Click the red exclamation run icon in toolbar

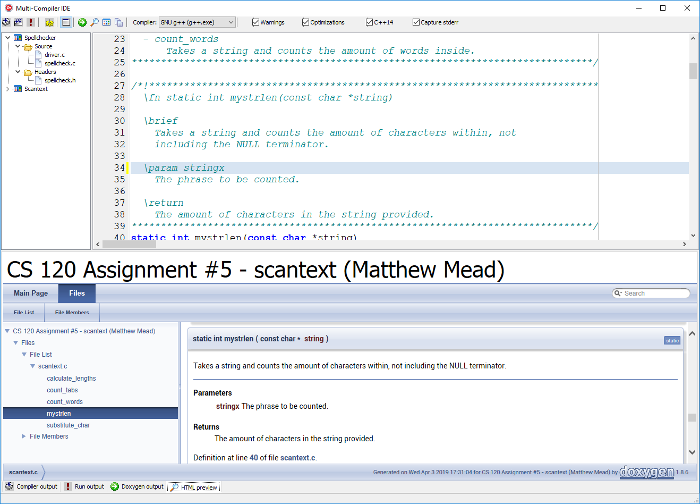(x=31, y=22)
